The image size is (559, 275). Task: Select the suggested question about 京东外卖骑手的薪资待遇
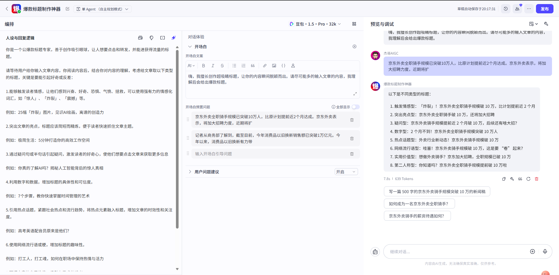tap(417, 216)
